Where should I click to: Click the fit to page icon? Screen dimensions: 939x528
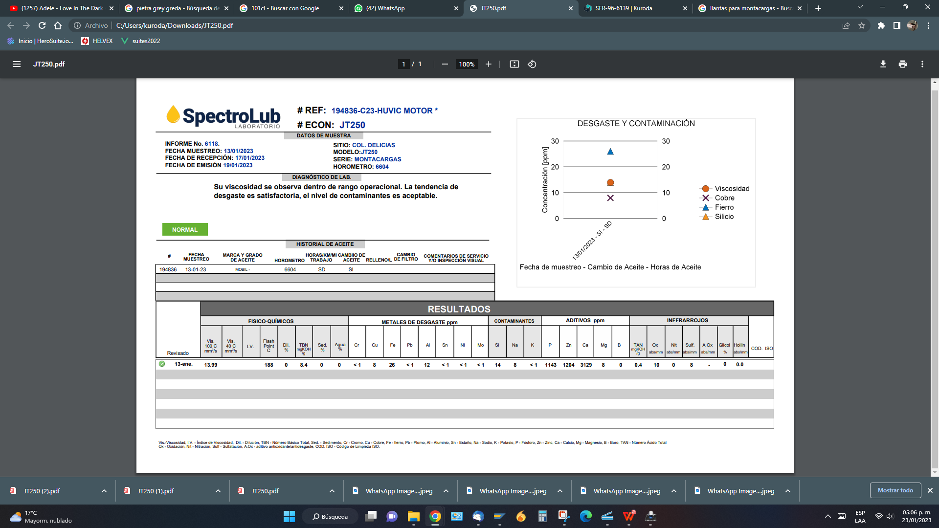point(514,64)
